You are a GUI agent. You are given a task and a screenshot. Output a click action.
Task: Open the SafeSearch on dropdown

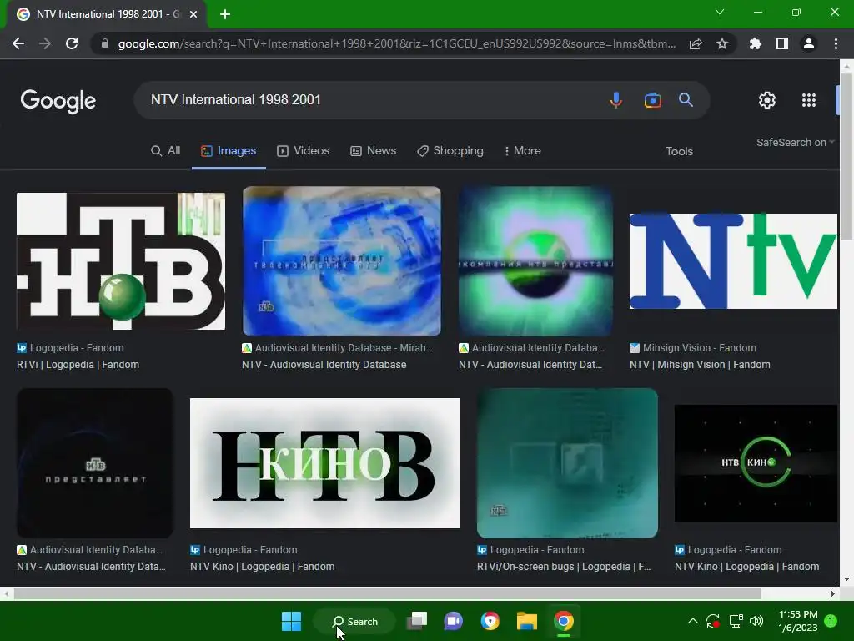coord(795,142)
